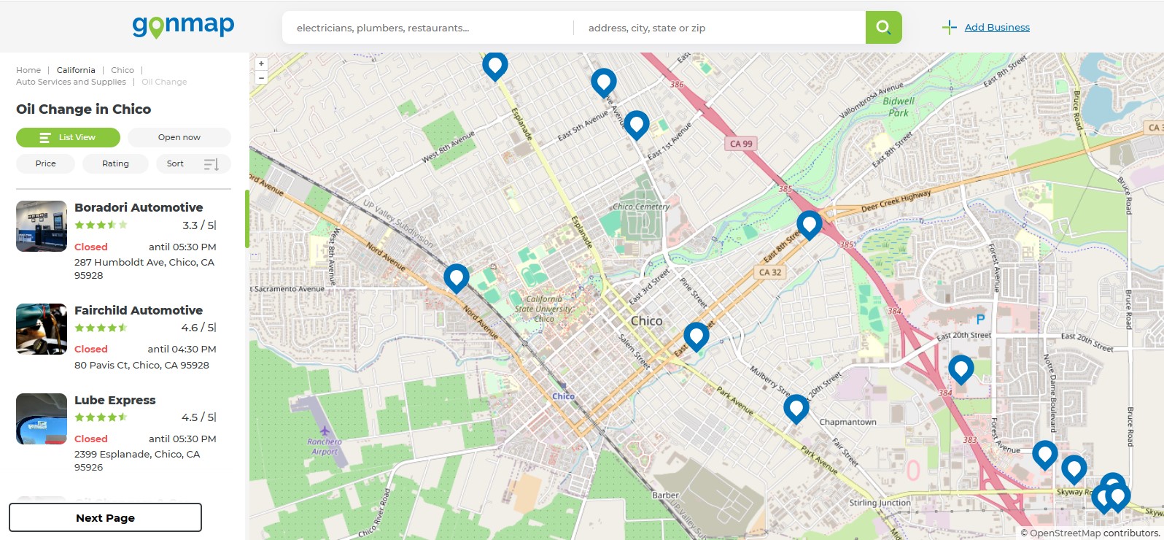Open Lube Express thumbnail photo
The width and height of the screenshot is (1164, 540).
(x=42, y=419)
